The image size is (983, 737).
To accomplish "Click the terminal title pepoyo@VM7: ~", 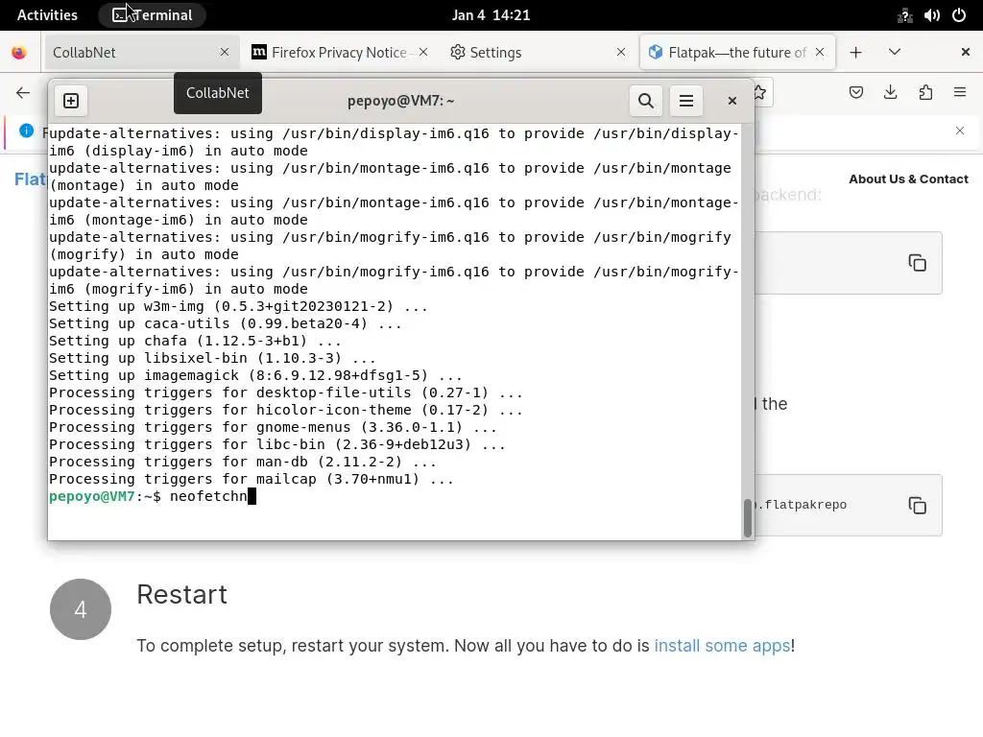I will (x=400, y=101).
